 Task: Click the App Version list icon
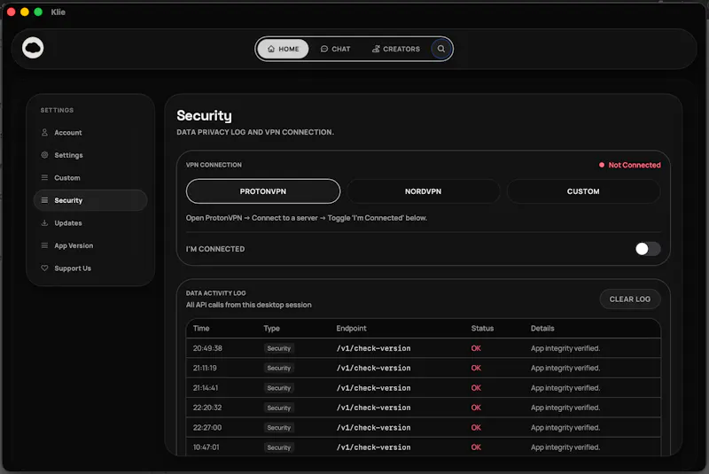(x=44, y=245)
